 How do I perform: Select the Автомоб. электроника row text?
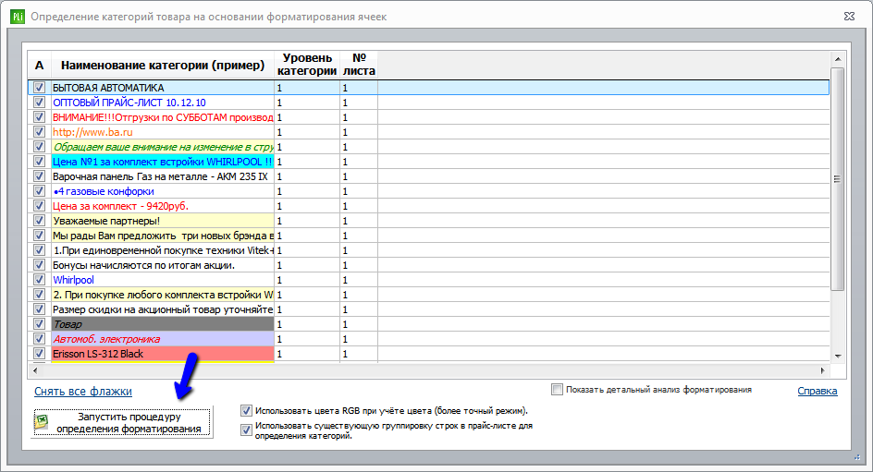[106, 339]
